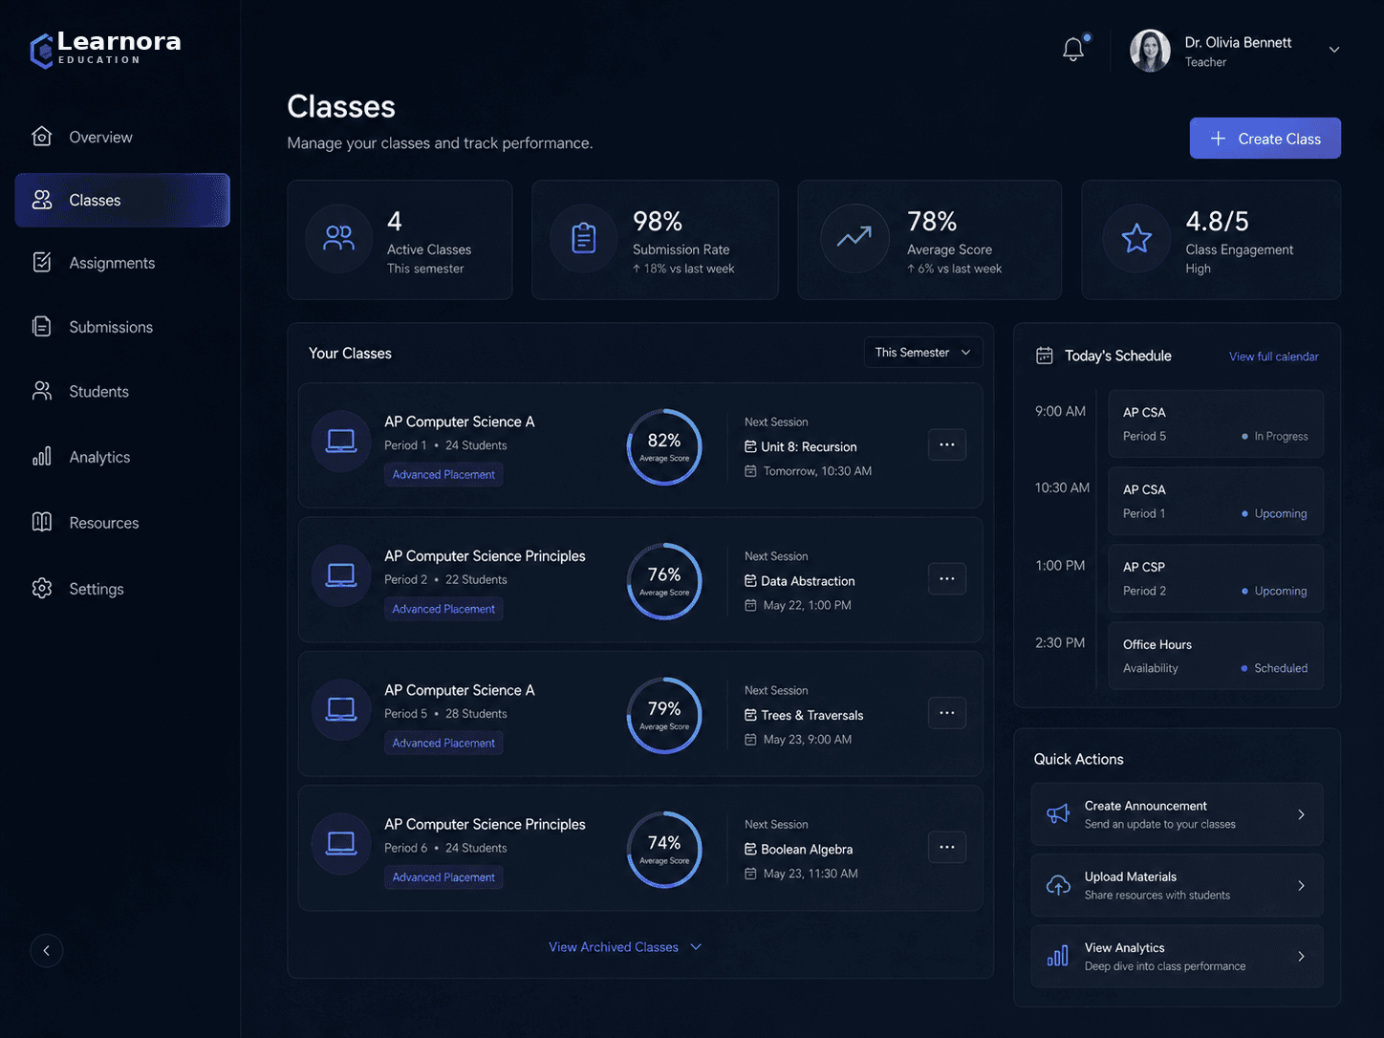This screenshot has width=1384, height=1038.
Task: Click the 82% average score ring
Action: (x=664, y=446)
